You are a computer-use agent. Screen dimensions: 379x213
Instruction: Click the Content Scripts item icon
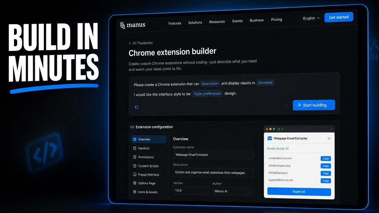(x=135, y=166)
